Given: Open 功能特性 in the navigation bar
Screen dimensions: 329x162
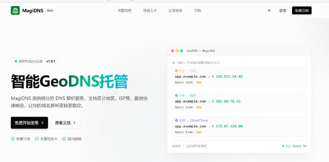Looking at the screenshot, I should (x=125, y=11).
